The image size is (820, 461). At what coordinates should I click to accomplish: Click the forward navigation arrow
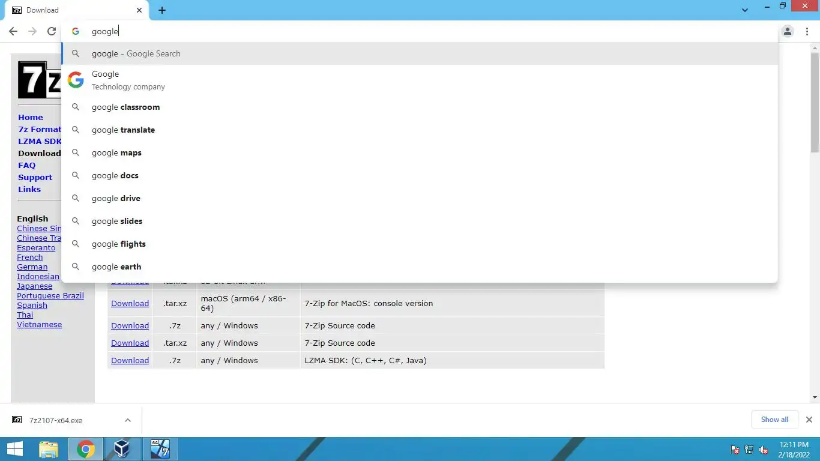coord(32,31)
